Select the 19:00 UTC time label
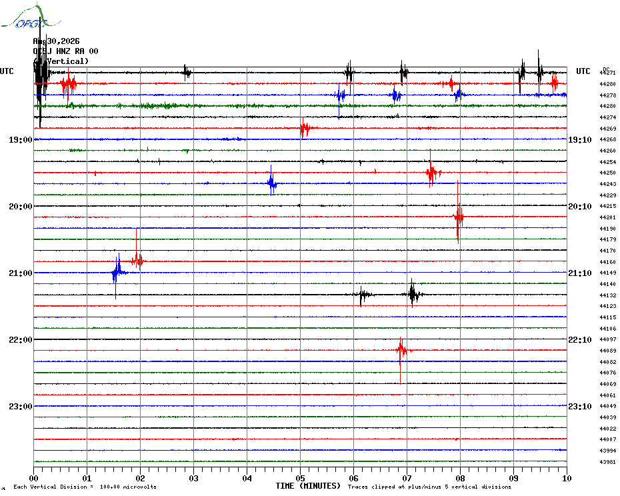The width and height of the screenshot is (620, 496). (21, 140)
